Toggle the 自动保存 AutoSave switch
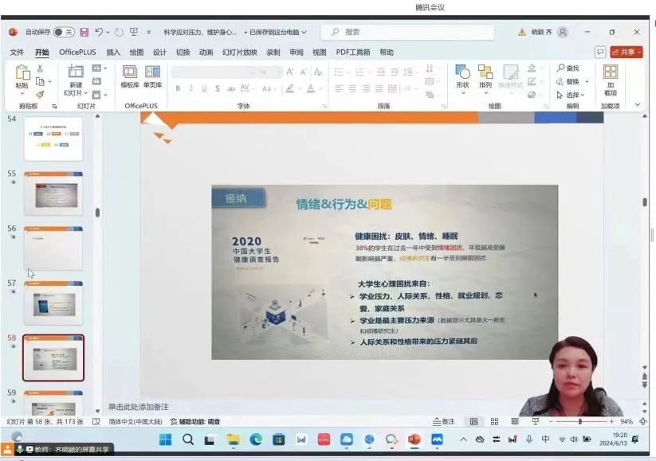The image size is (656, 461). 64,32
